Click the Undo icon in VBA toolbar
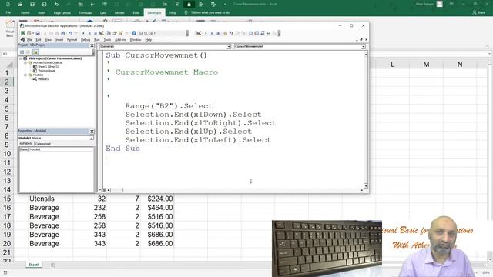493x277 pixels. [x=70, y=33]
